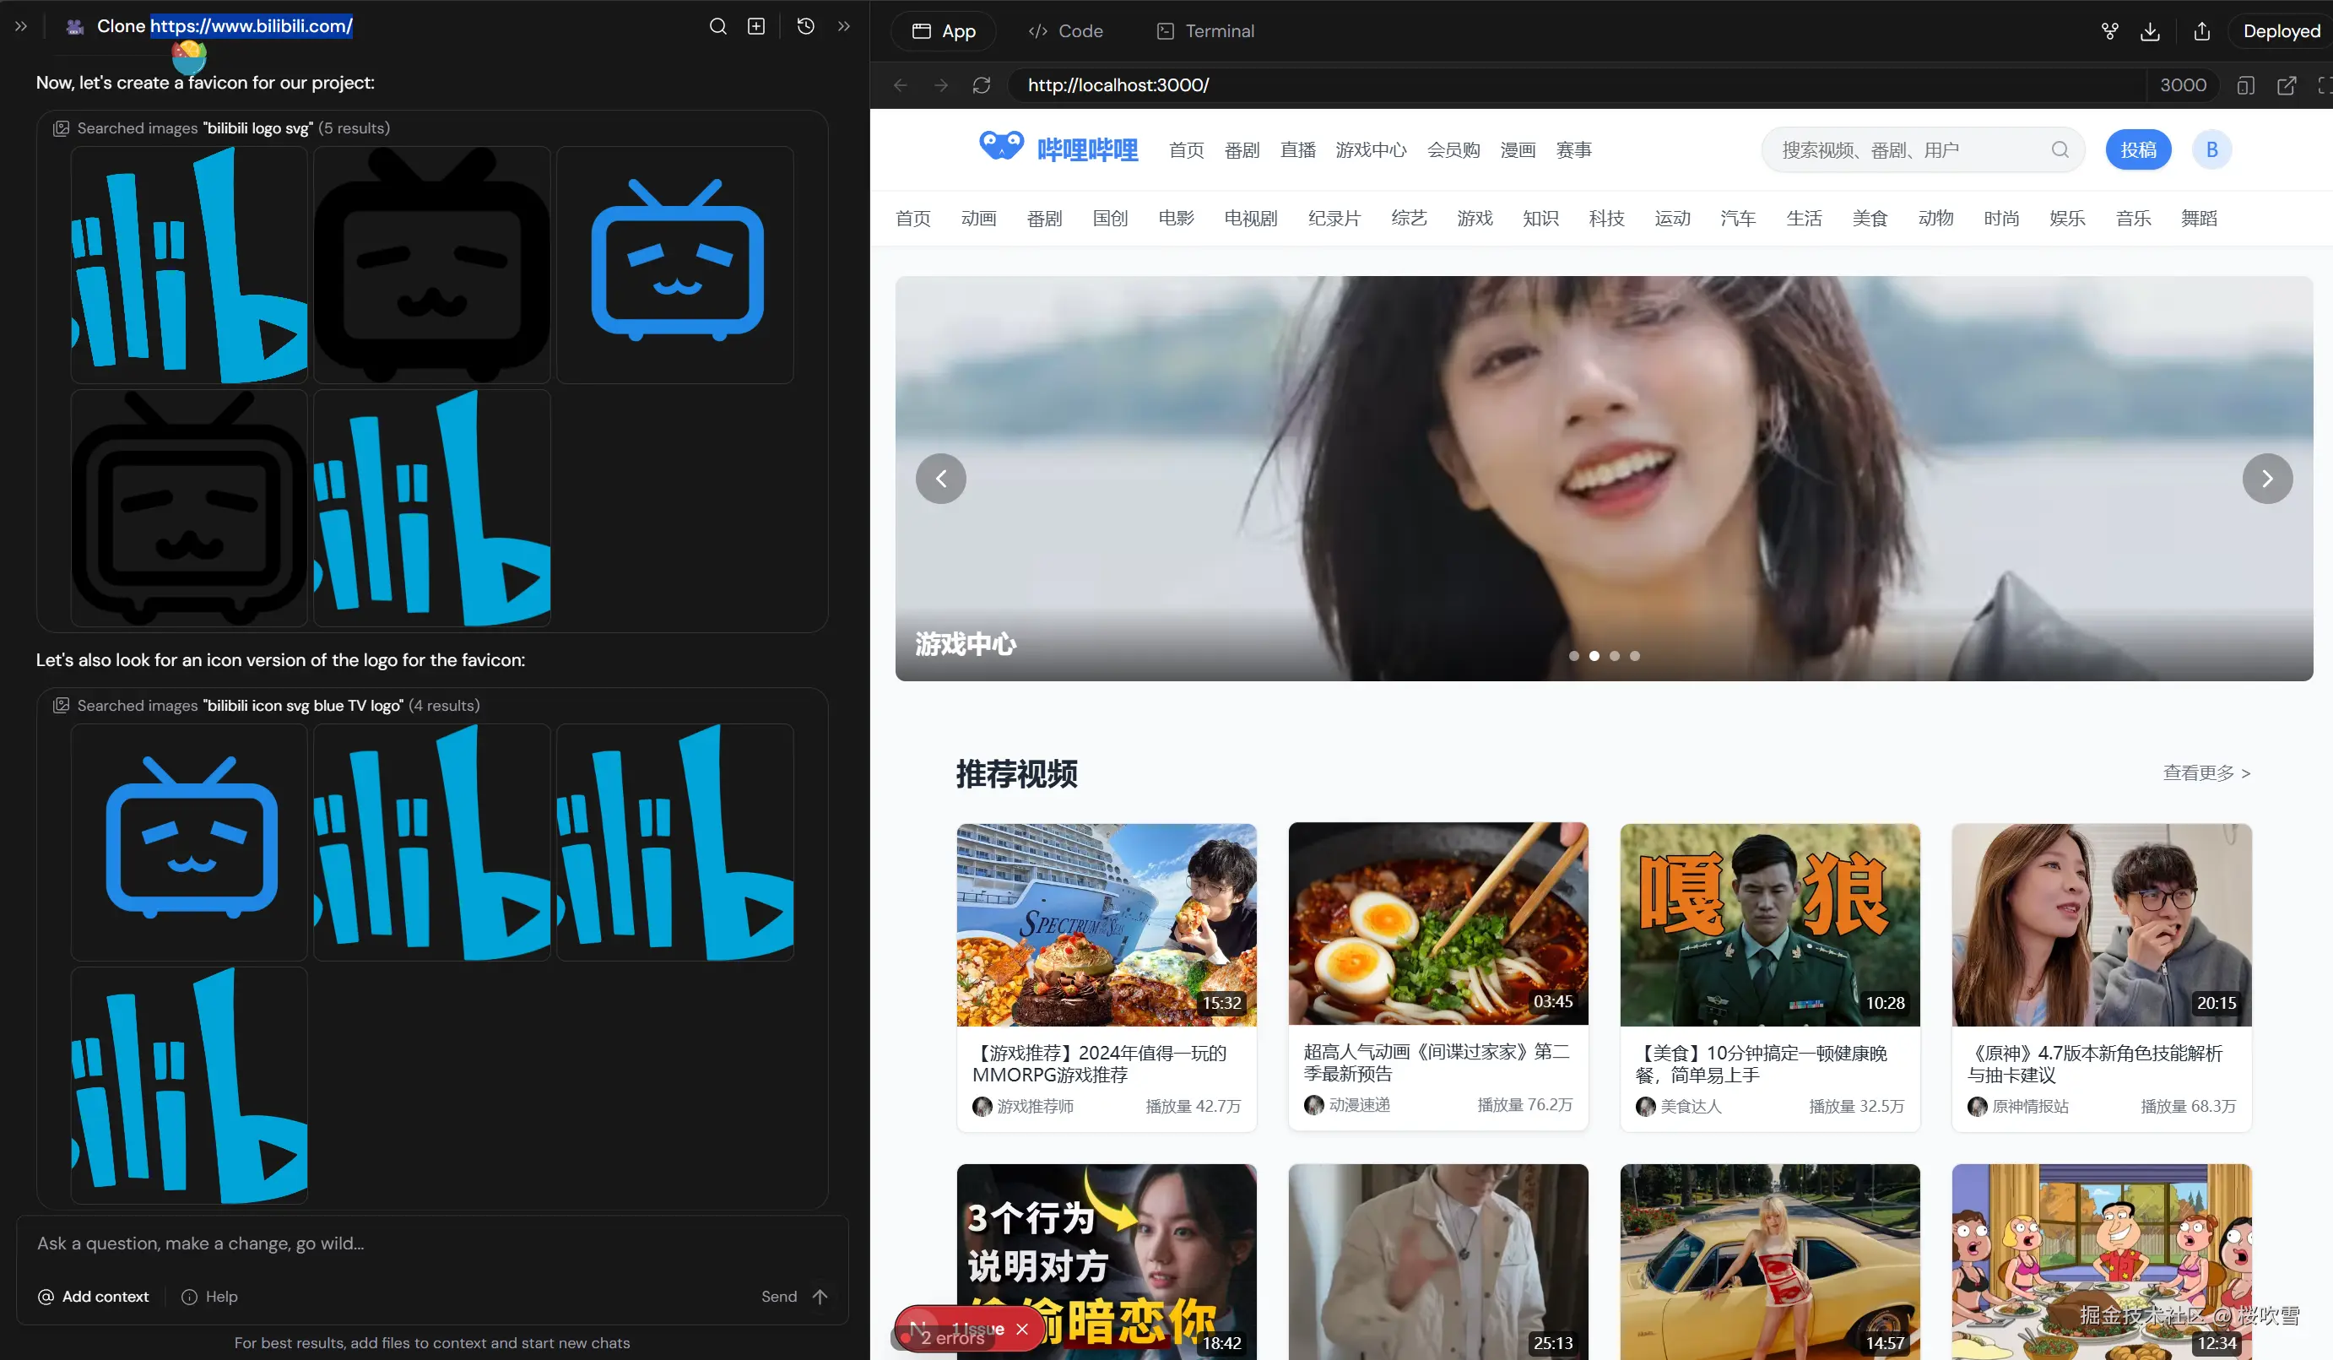Image resolution: width=2333 pixels, height=1360 pixels.
Task: Click the search icon in chat header
Action: click(717, 26)
